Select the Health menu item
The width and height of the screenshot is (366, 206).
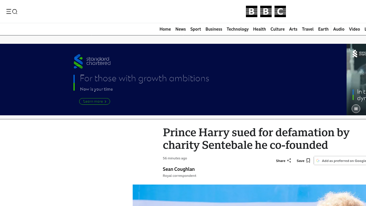(259, 29)
